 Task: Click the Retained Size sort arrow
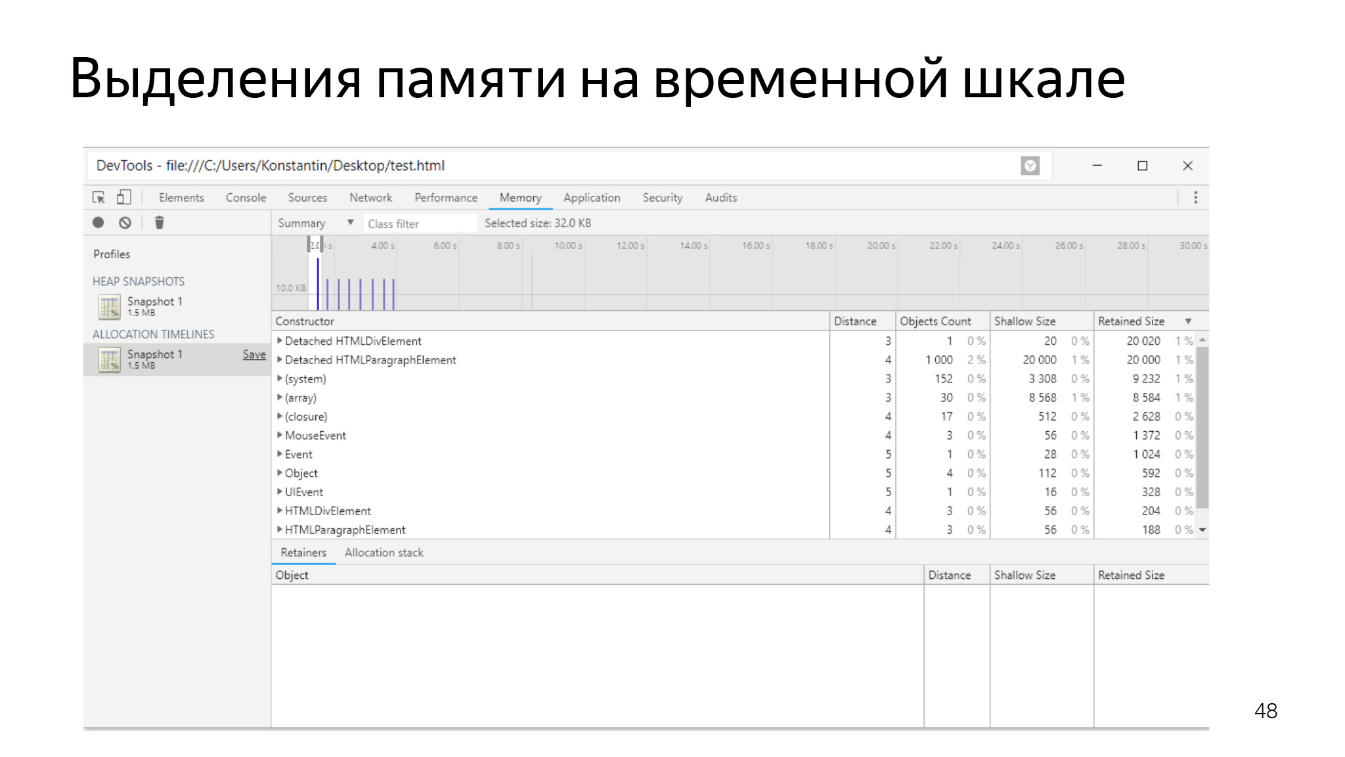coord(1189,321)
